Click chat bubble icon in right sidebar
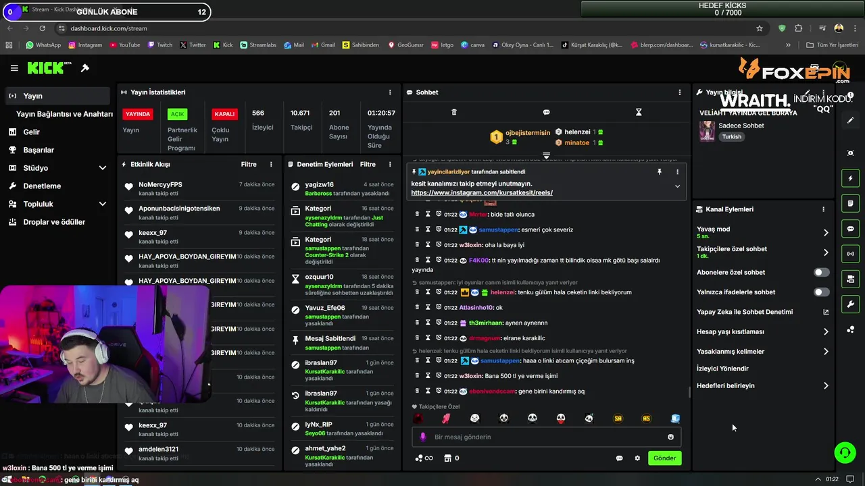The height and width of the screenshot is (486, 865). [x=851, y=229]
